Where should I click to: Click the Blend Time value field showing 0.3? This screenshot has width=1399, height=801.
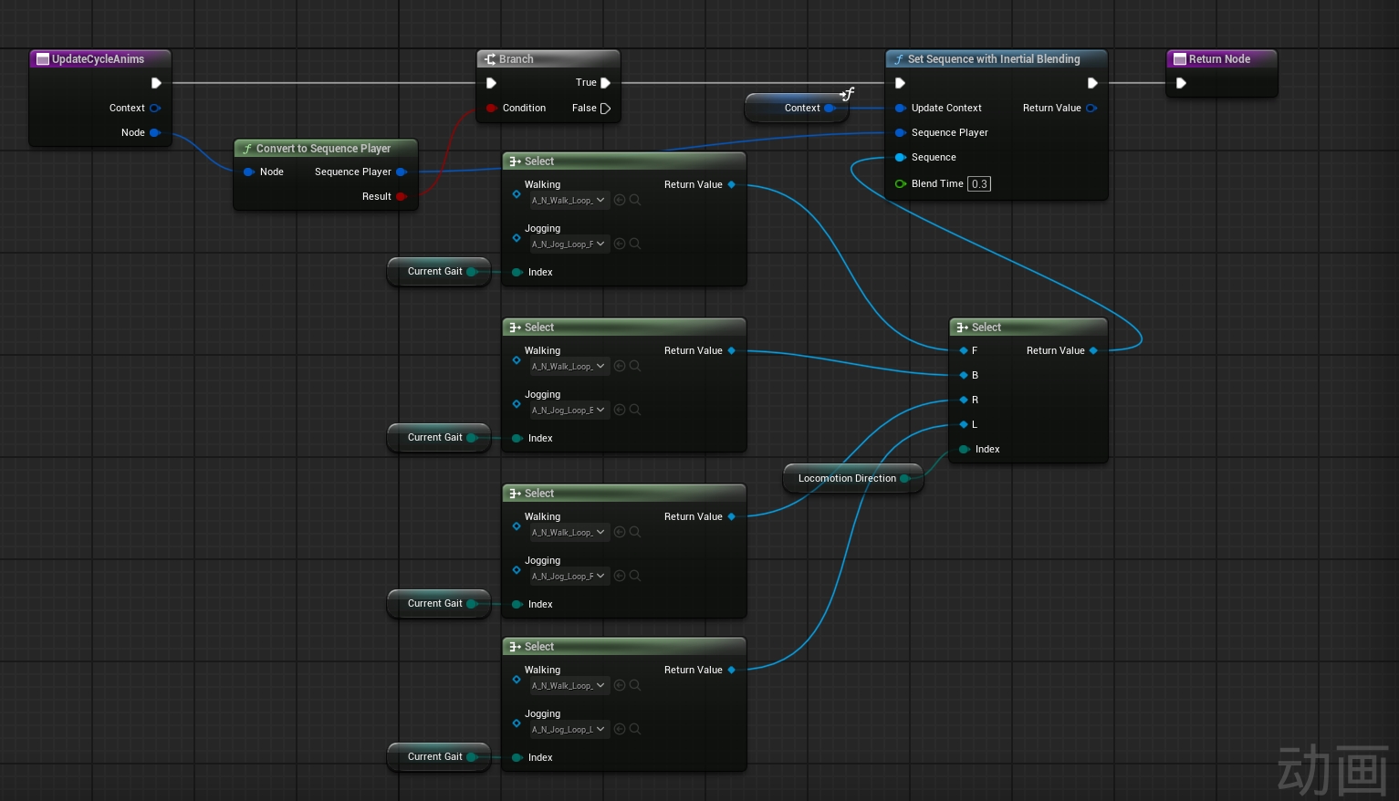(979, 183)
